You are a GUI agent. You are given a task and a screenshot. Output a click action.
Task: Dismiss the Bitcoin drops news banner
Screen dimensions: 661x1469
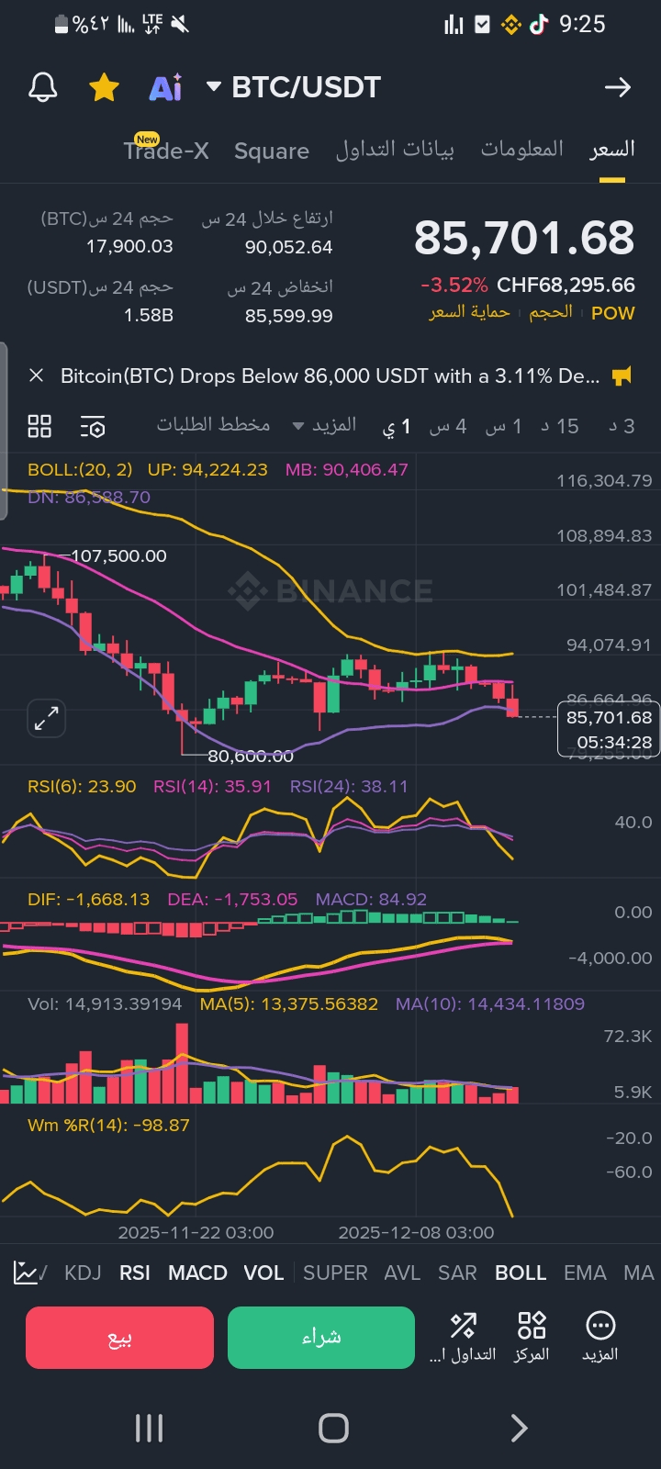click(37, 376)
